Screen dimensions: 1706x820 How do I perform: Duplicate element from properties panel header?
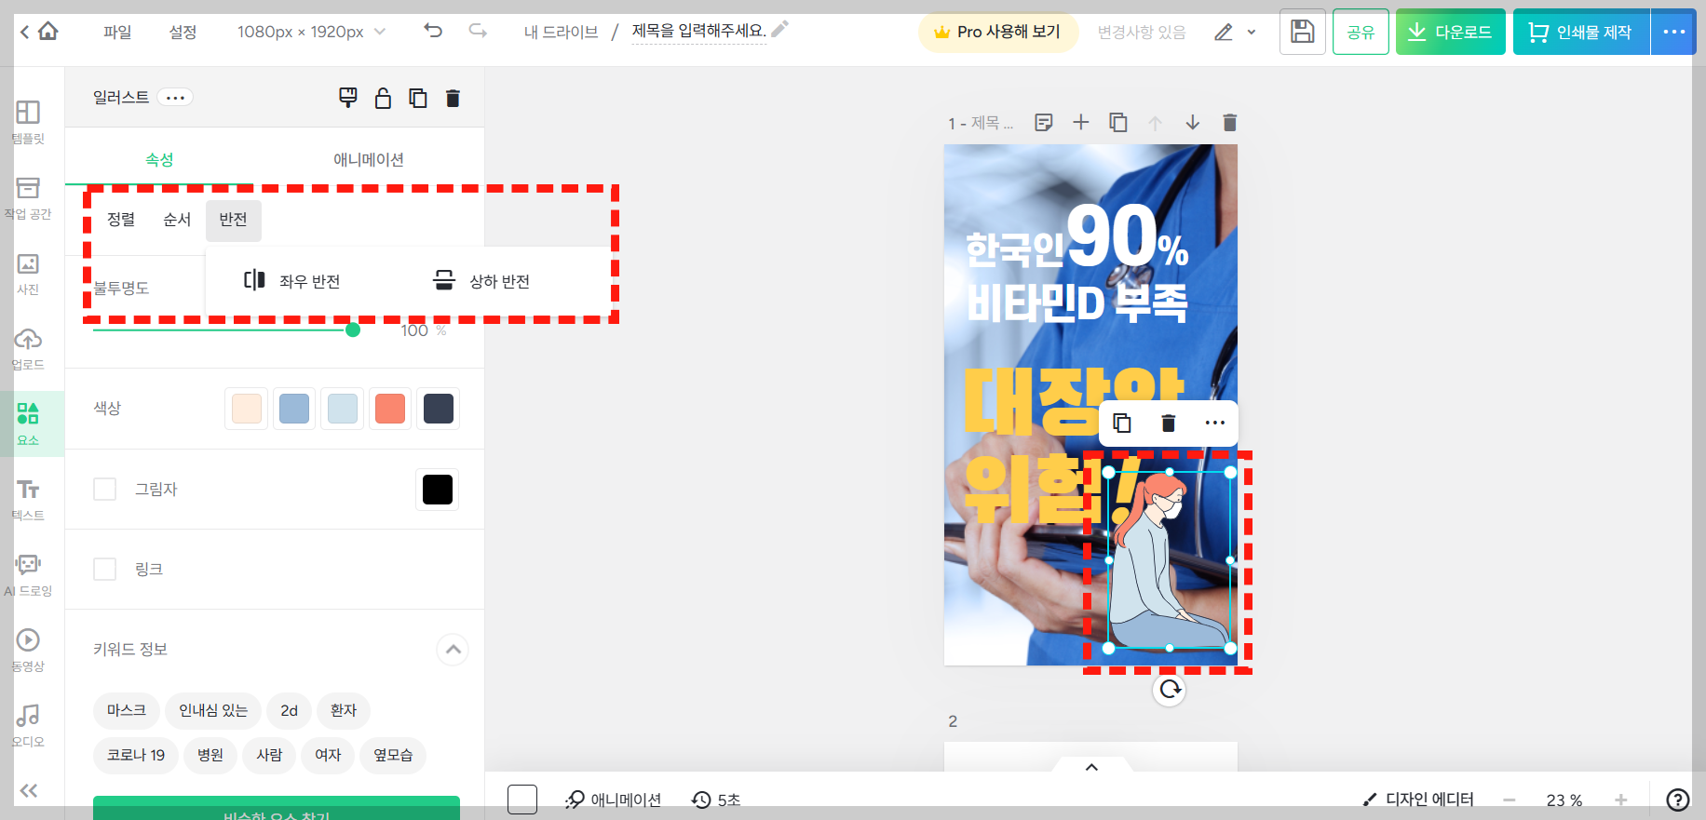point(418,98)
